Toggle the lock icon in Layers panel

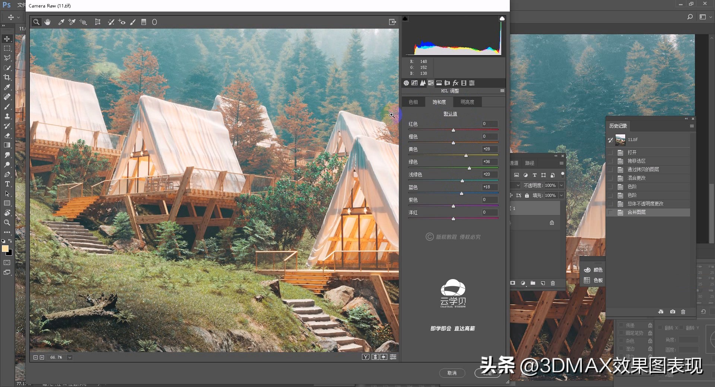pyautogui.click(x=527, y=195)
